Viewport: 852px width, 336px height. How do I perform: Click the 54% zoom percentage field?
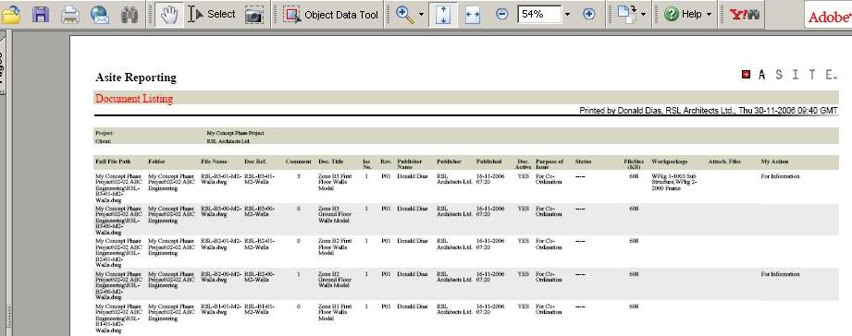click(x=539, y=15)
